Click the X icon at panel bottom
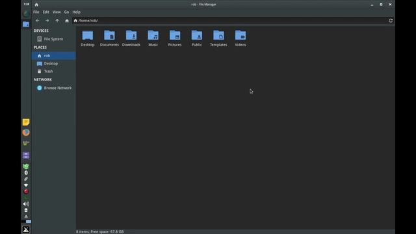Screen dimensions: 416x234 26,229
